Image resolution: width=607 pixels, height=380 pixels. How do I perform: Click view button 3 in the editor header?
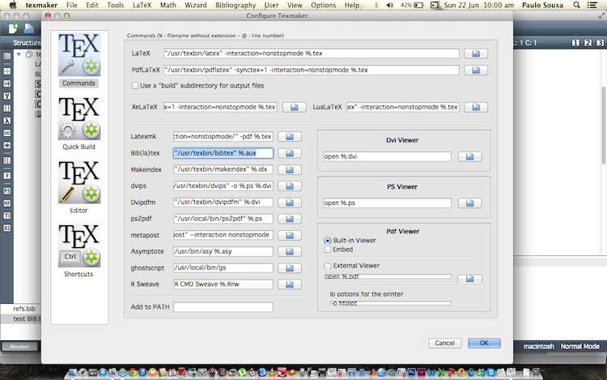[x=600, y=43]
